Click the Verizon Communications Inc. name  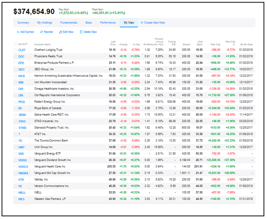tap(52, 186)
